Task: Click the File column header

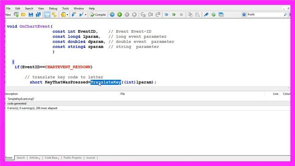Action: (123, 94)
